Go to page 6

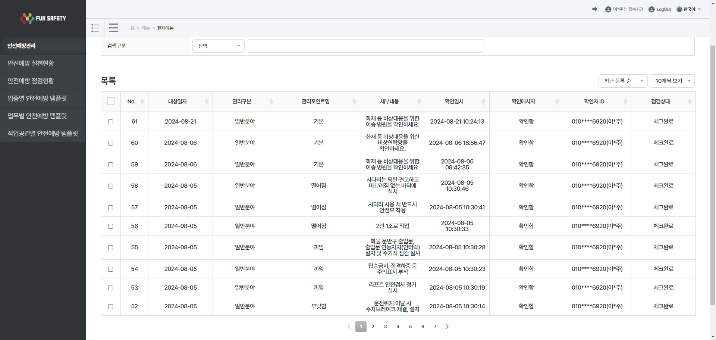click(423, 327)
